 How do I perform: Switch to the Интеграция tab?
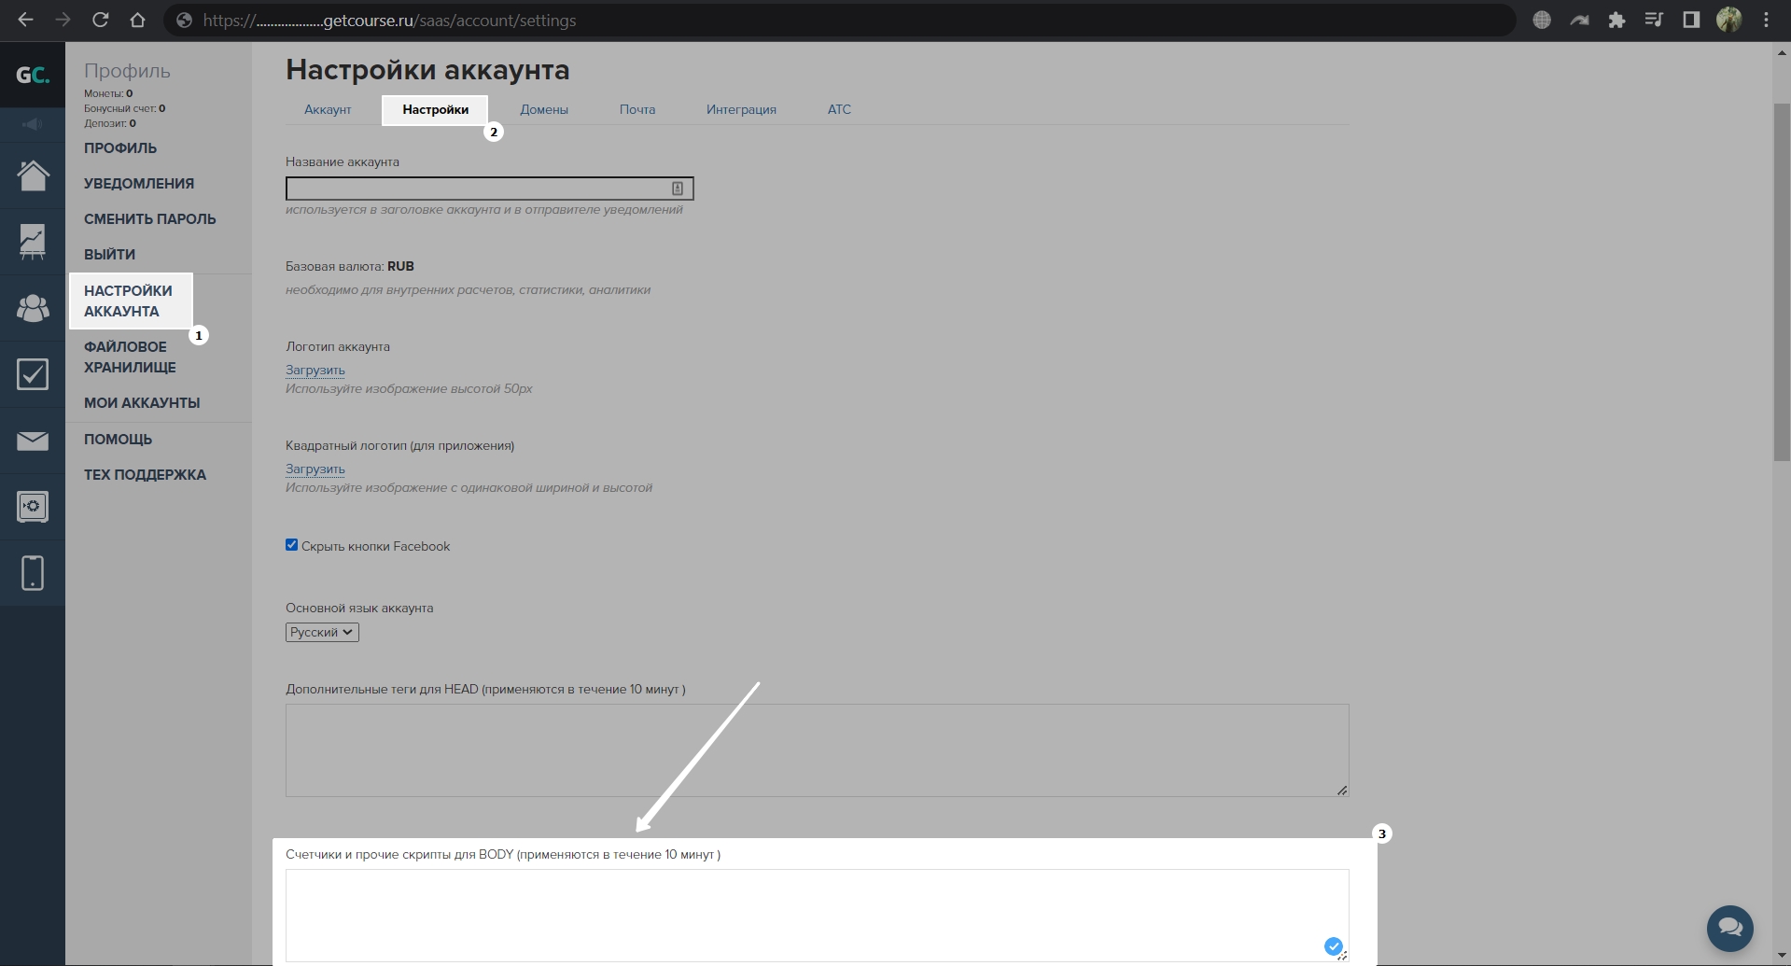tap(741, 109)
